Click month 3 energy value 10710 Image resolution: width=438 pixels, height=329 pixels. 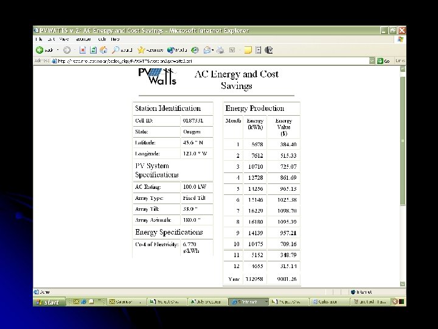(x=255, y=167)
